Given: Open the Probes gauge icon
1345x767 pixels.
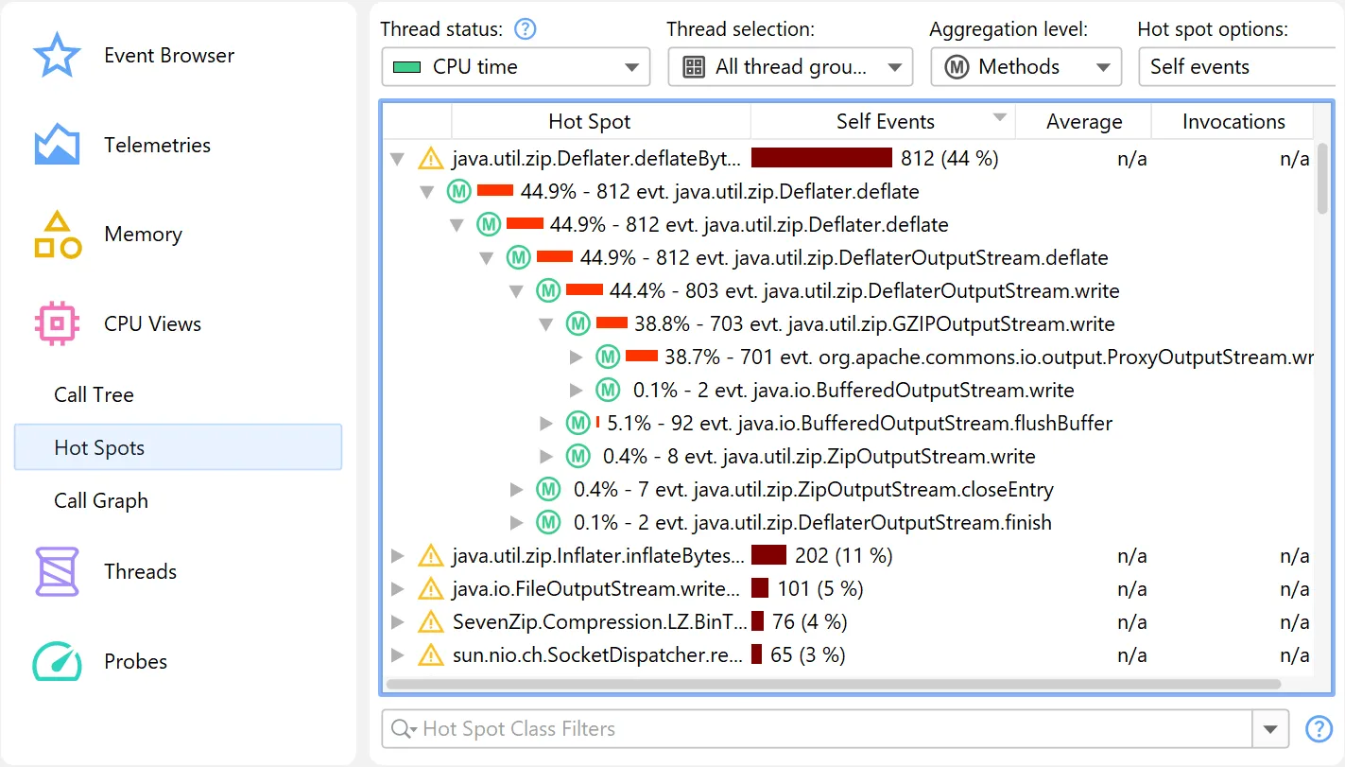Looking at the screenshot, I should [x=57, y=661].
